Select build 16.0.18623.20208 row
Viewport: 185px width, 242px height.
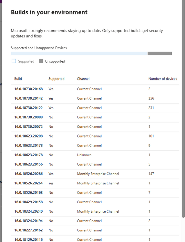95,136
